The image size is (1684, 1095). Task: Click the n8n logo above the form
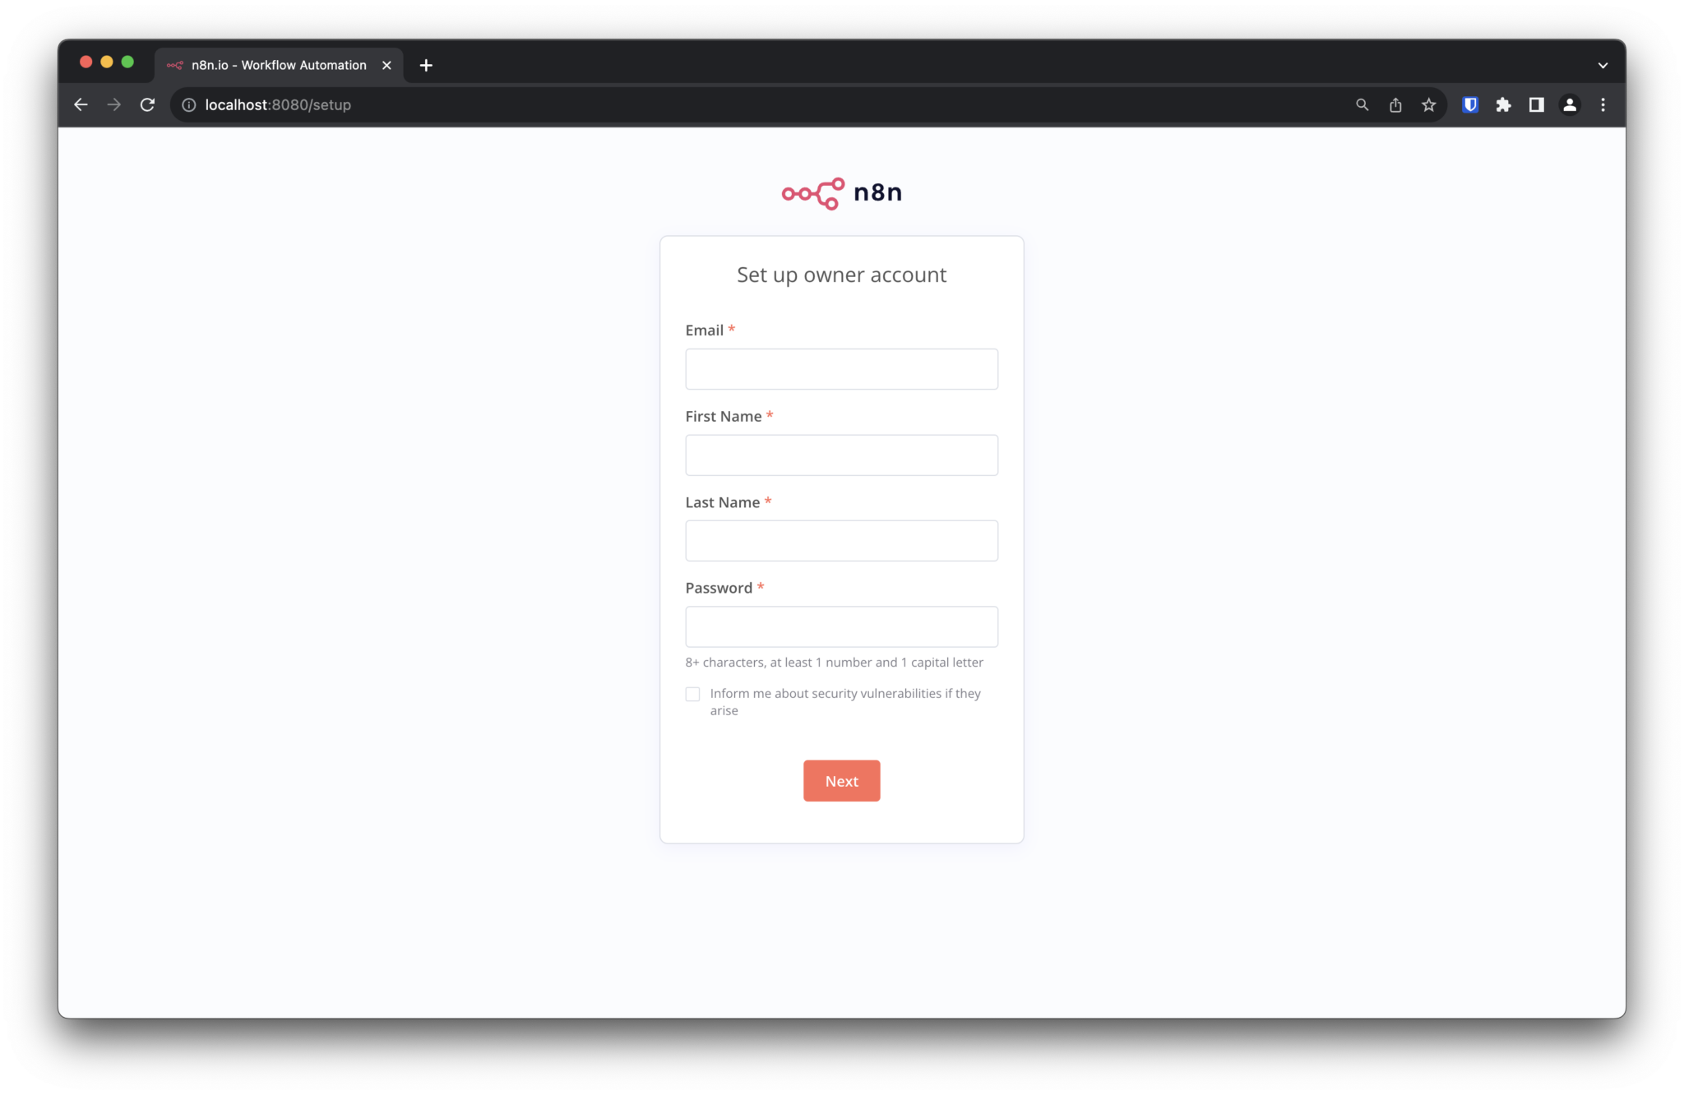click(841, 193)
